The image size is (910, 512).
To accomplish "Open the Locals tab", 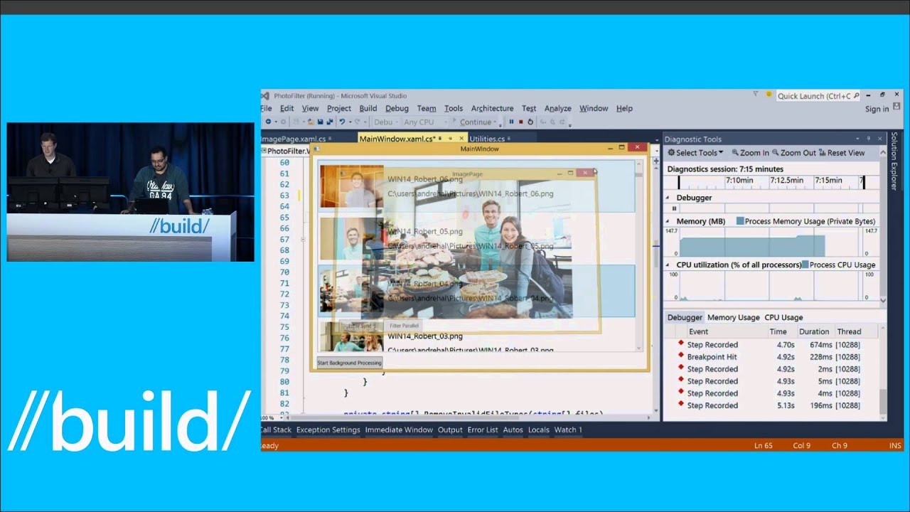I will [x=539, y=430].
